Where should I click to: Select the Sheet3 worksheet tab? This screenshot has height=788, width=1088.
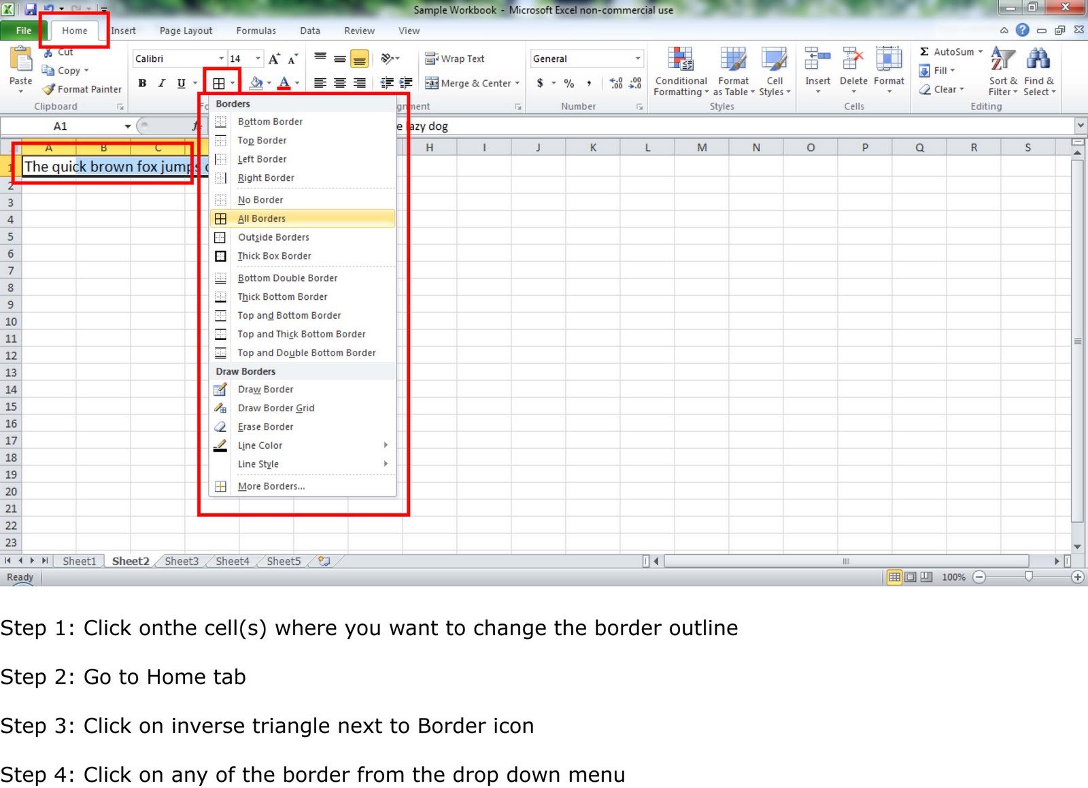tap(181, 561)
